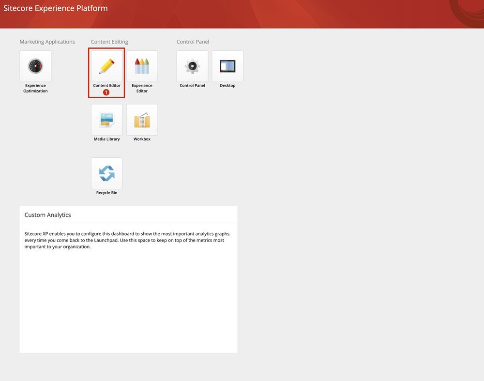Click the "Experience Optimization" text label

[x=35, y=88]
